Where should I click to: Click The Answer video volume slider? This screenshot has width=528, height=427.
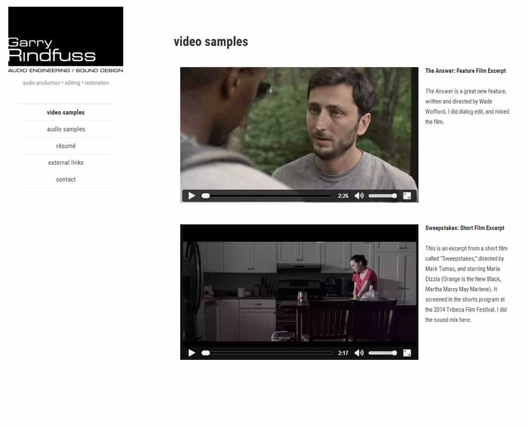pos(382,196)
